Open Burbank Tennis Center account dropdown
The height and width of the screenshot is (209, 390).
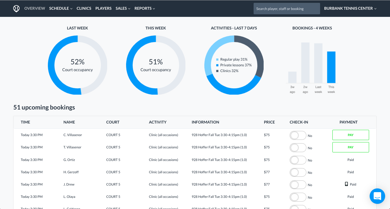[350, 8]
